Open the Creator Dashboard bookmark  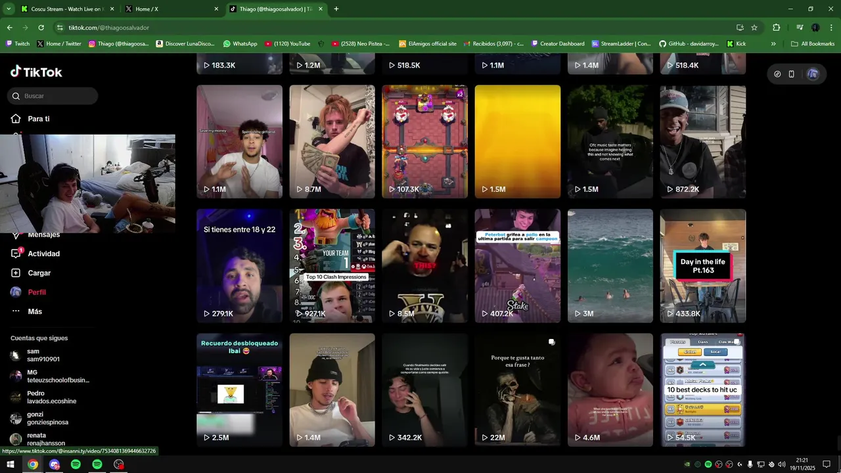coord(557,44)
